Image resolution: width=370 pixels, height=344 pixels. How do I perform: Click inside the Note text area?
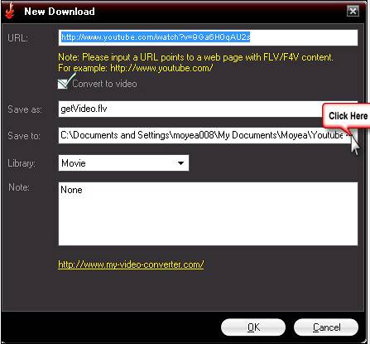[x=208, y=214]
